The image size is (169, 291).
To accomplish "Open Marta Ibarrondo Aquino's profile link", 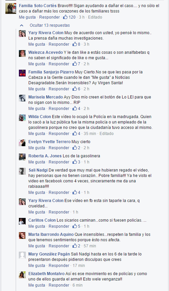I will tap(51, 234).
